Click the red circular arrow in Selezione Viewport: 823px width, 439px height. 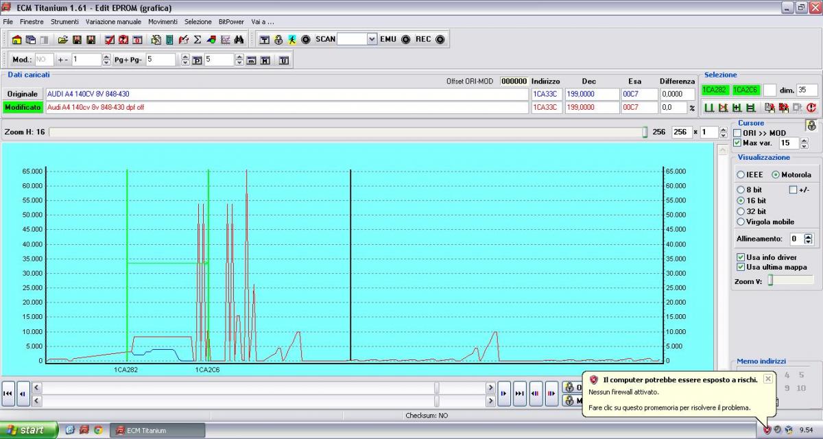click(811, 108)
